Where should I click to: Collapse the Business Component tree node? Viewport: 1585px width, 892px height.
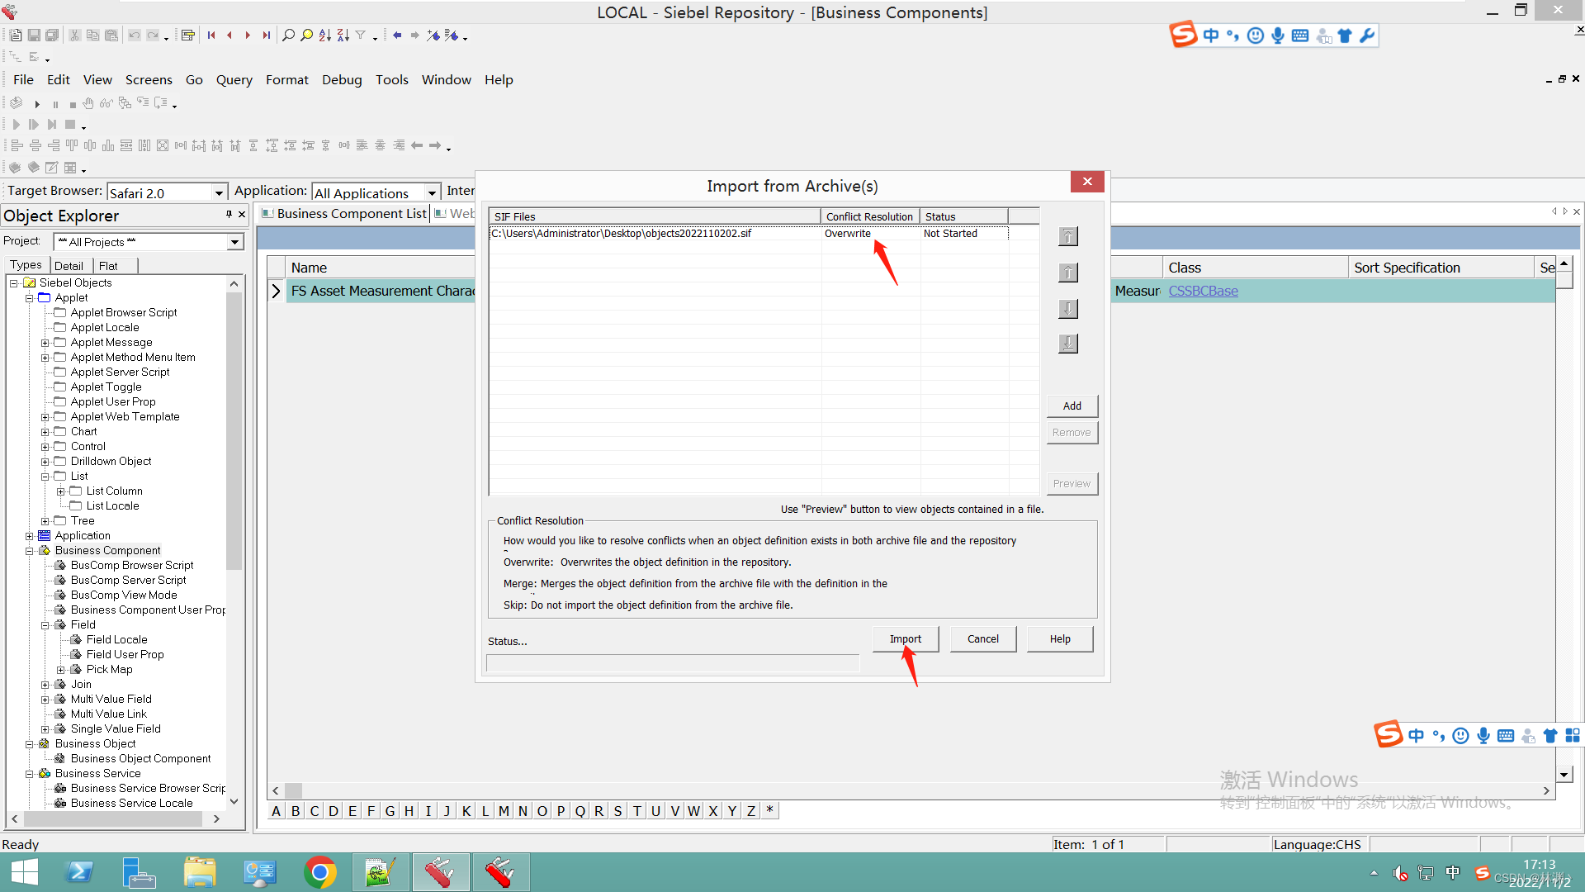[30, 551]
